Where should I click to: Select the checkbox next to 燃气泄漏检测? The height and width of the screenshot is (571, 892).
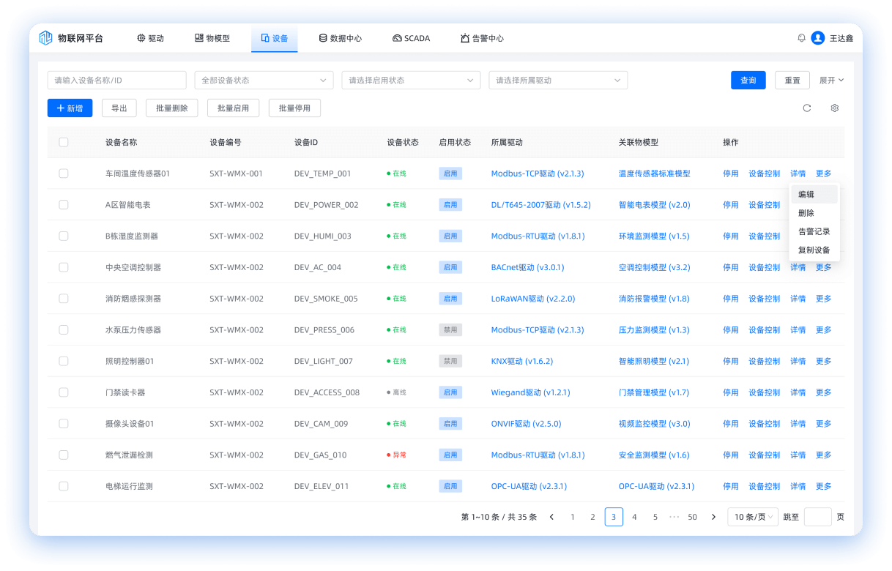[63, 455]
